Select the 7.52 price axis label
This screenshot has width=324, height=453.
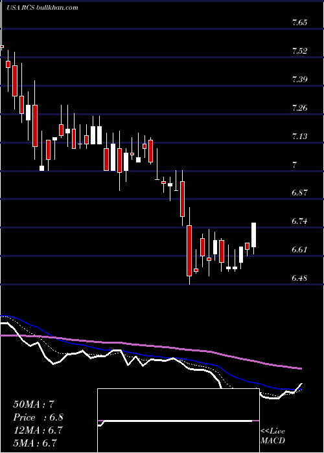[x=299, y=51]
